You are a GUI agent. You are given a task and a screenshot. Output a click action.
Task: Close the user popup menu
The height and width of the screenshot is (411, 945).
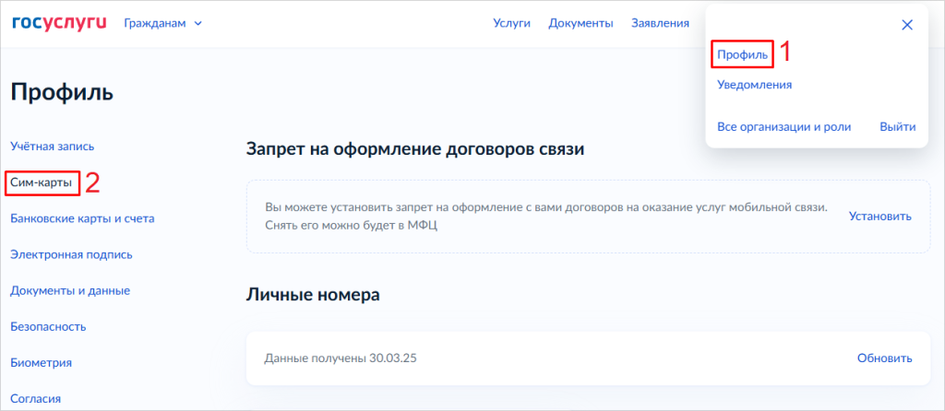click(906, 25)
